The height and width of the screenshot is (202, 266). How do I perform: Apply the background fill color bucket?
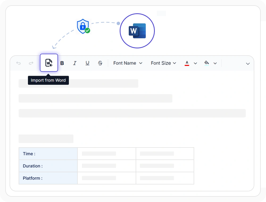pos(207,63)
